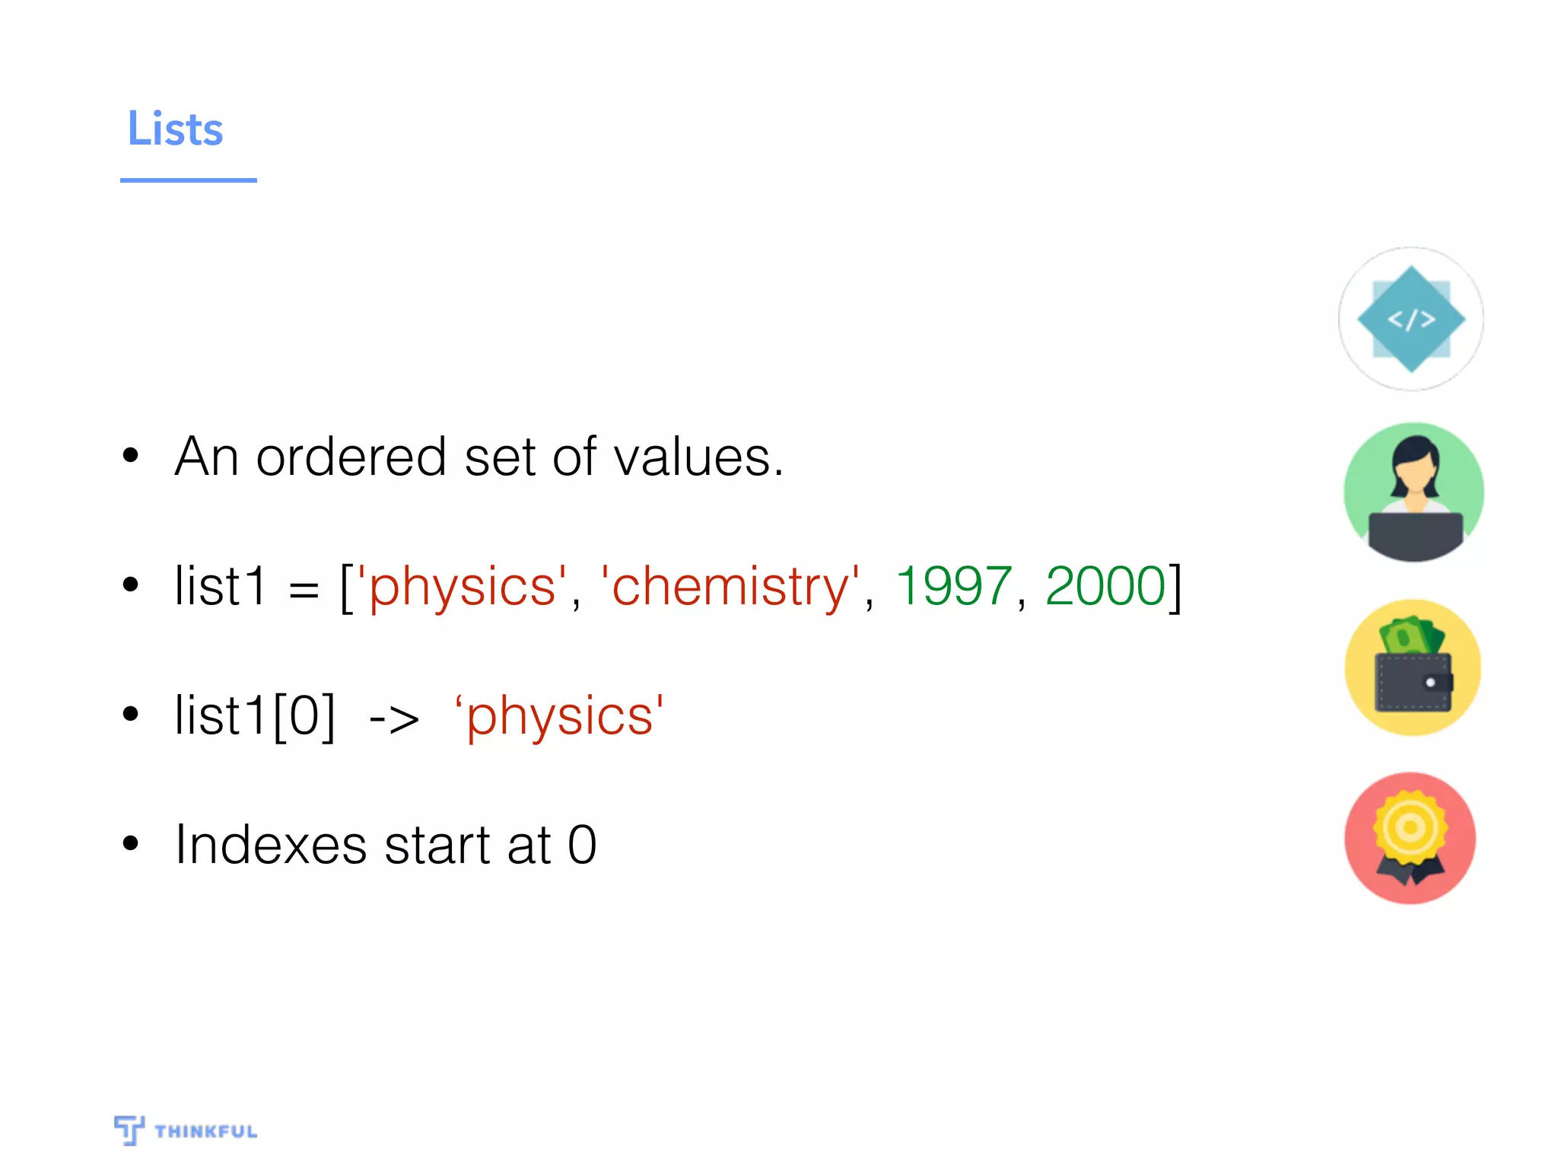
Task: Select the award ribbon badge icon
Action: coord(1410,838)
